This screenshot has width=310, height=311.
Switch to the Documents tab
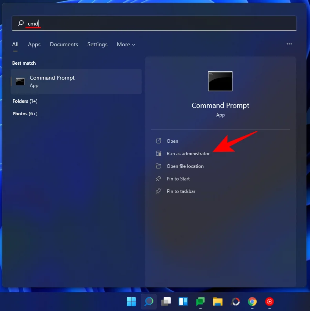(64, 44)
